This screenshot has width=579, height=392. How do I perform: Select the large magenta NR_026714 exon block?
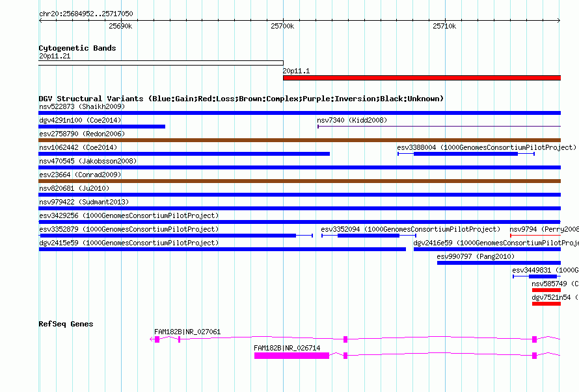[x=291, y=356]
